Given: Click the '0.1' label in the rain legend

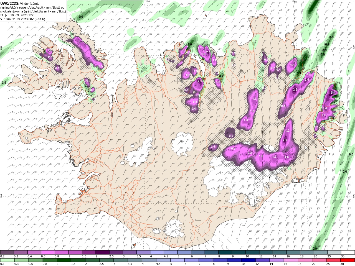Looking at the screenshot, I should click(2, 264).
